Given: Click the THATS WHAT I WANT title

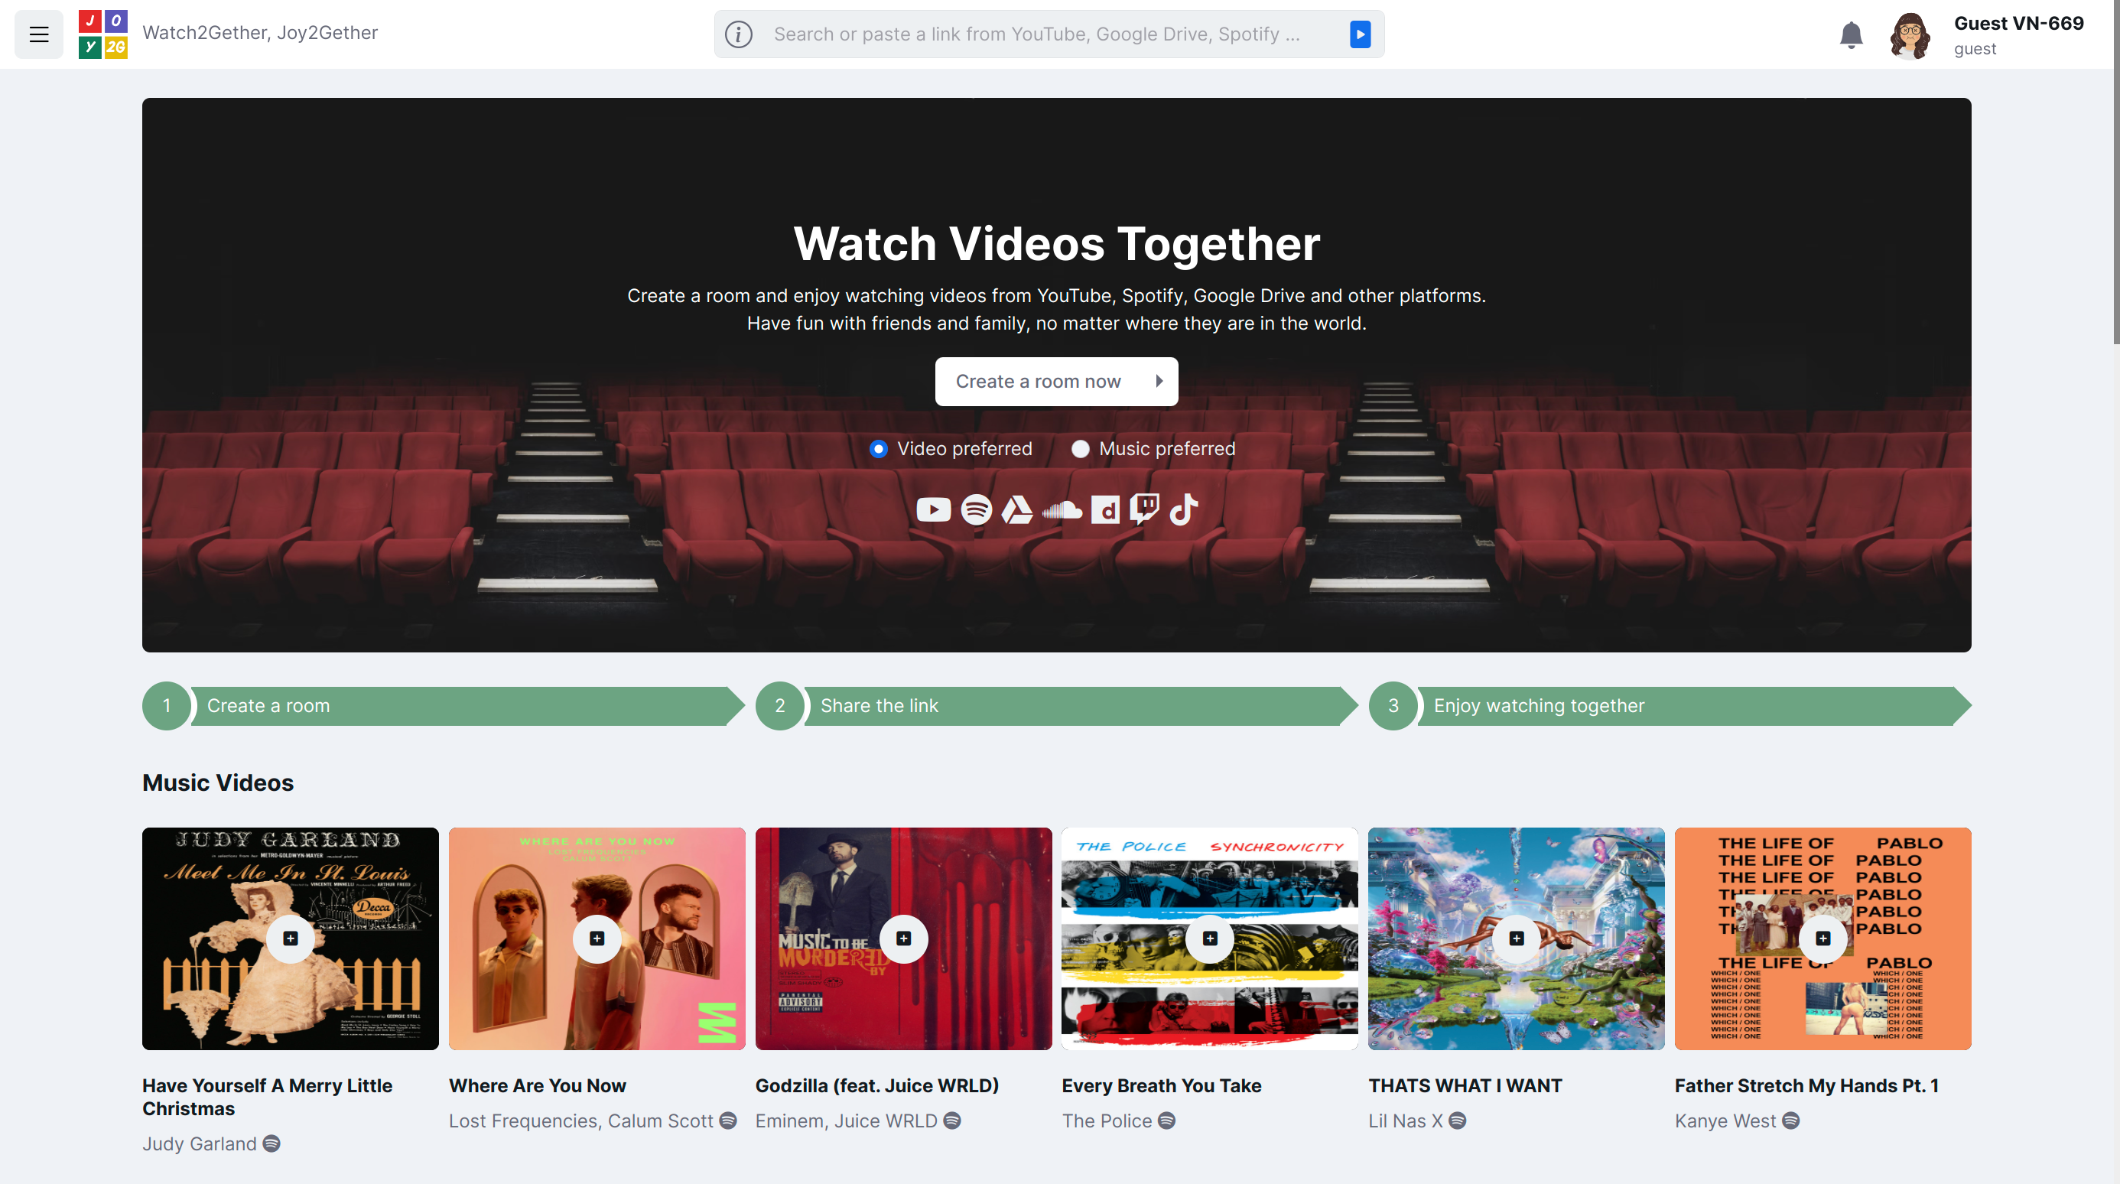Looking at the screenshot, I should coord(1465,1086).
